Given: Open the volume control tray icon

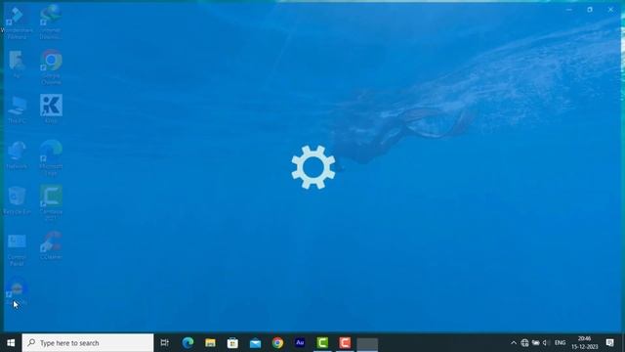Looking at the screenshot, I should pyautogui.click(x=546, y=343).
